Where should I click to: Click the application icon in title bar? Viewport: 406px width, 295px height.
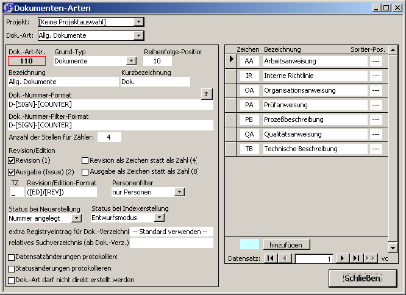(x=8, y=8)
